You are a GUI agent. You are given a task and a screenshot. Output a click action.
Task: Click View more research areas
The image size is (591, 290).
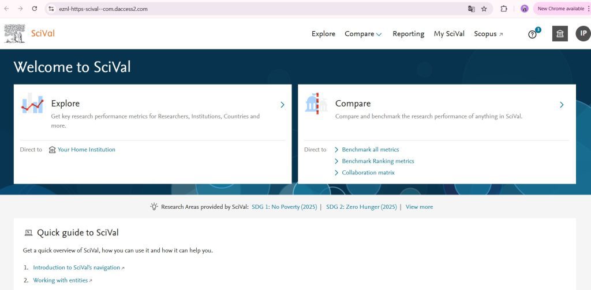(419, 207)
